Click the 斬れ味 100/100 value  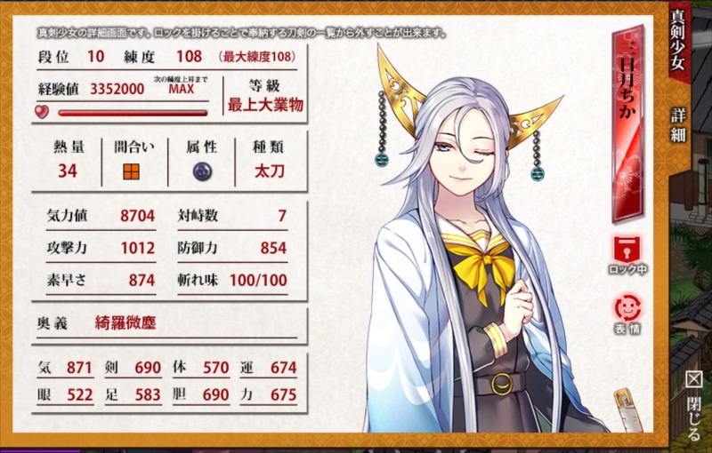258,280
